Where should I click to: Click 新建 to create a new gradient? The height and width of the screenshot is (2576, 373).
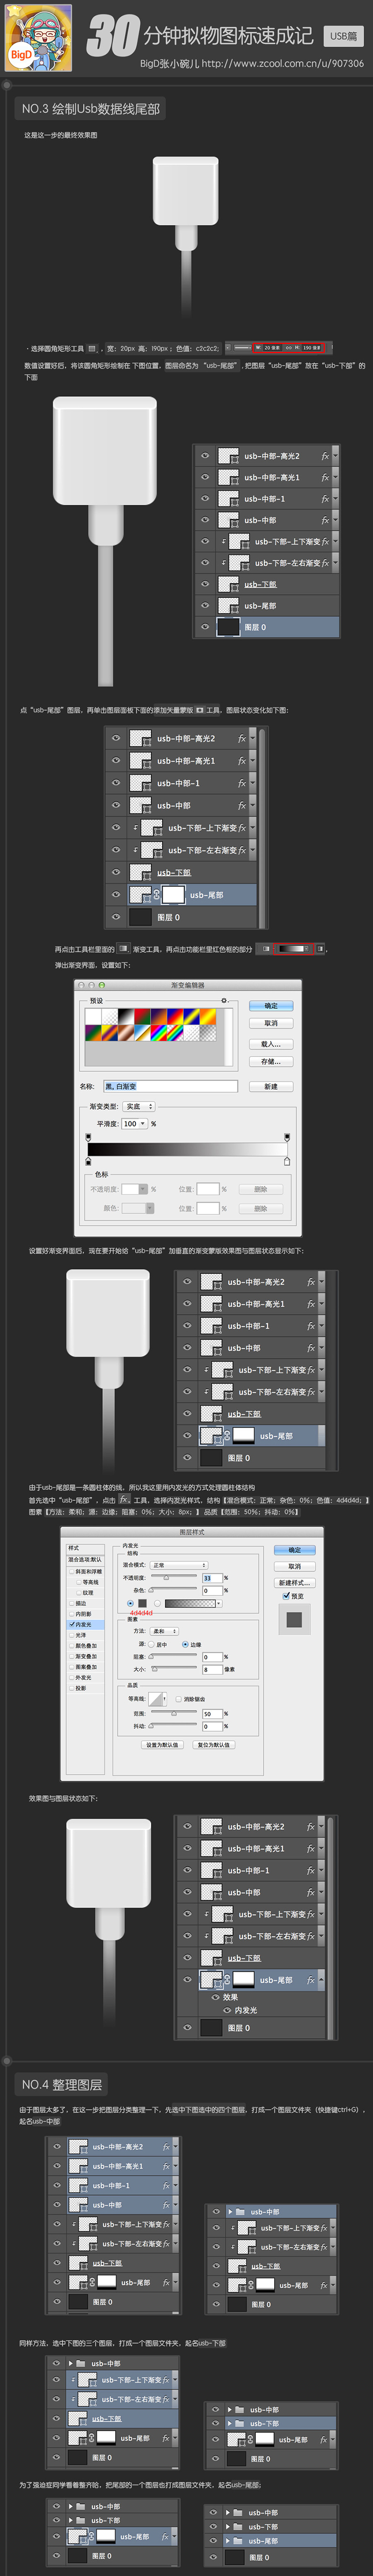271,1086
